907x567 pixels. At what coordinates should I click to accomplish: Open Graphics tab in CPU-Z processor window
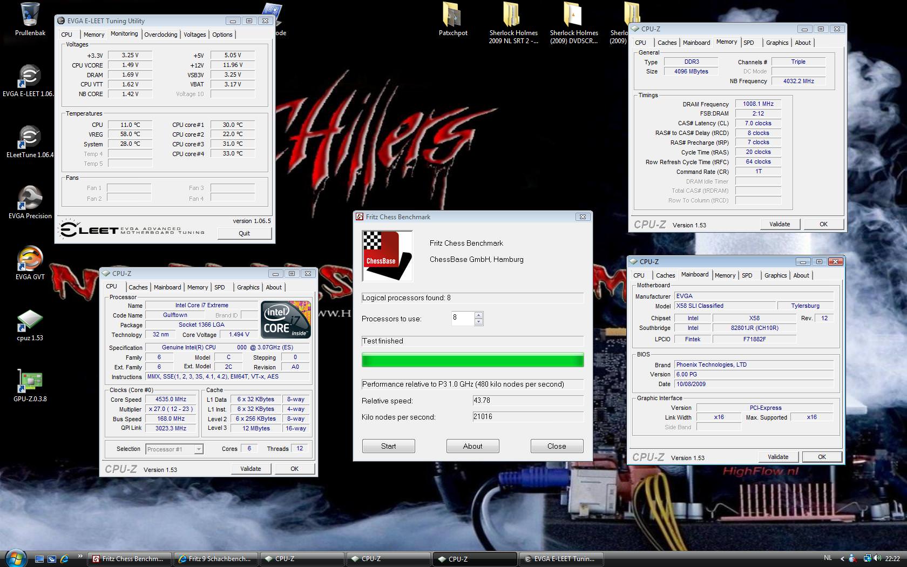tap(248, 287)
